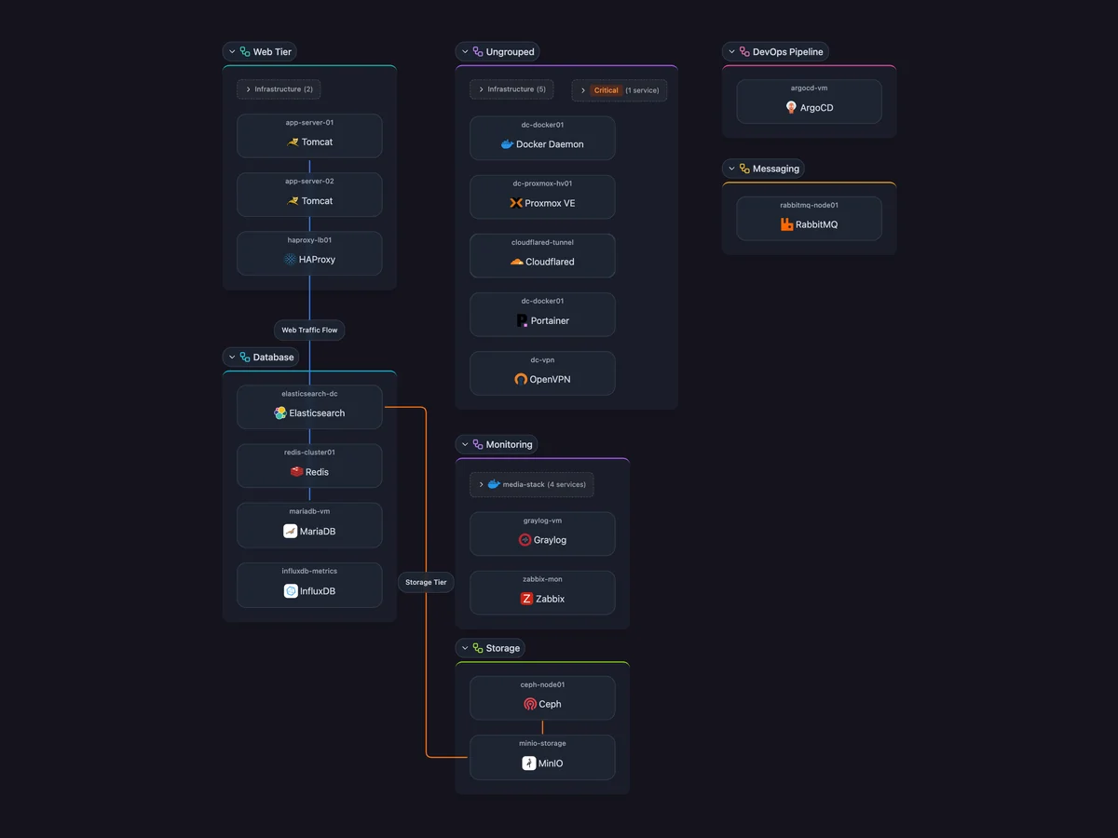Click the dc-vpn hostname text
The image size is (1118, 838).
(542, 360)
